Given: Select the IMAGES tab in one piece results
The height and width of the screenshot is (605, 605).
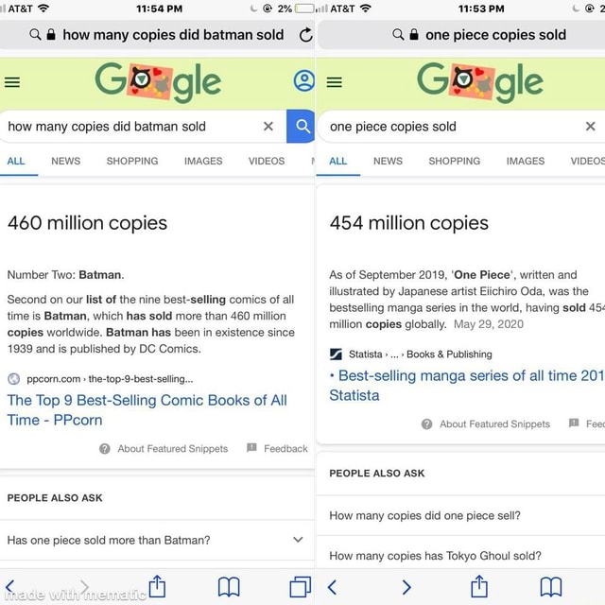Looking at the screenshot, I should (x=525, y=161).
